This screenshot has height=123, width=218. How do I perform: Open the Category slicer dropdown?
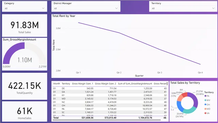(25, 8)
